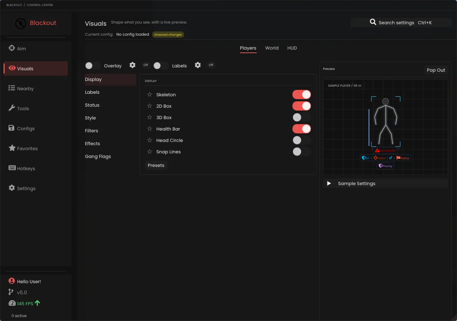Click the Search settings field

point(401,22)
